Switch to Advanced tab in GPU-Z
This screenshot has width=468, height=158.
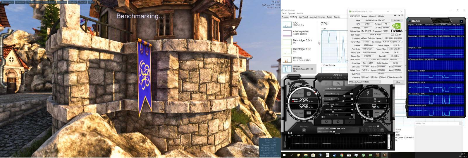(x=372, y=16)
